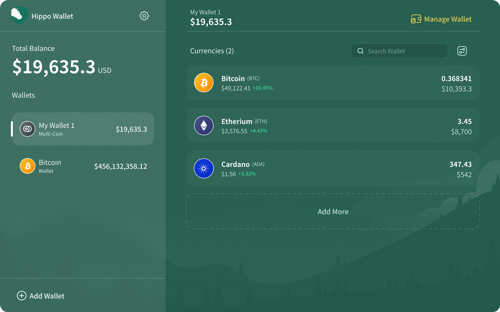Click the plus icon for Add Wallet

tap(21, 296)
